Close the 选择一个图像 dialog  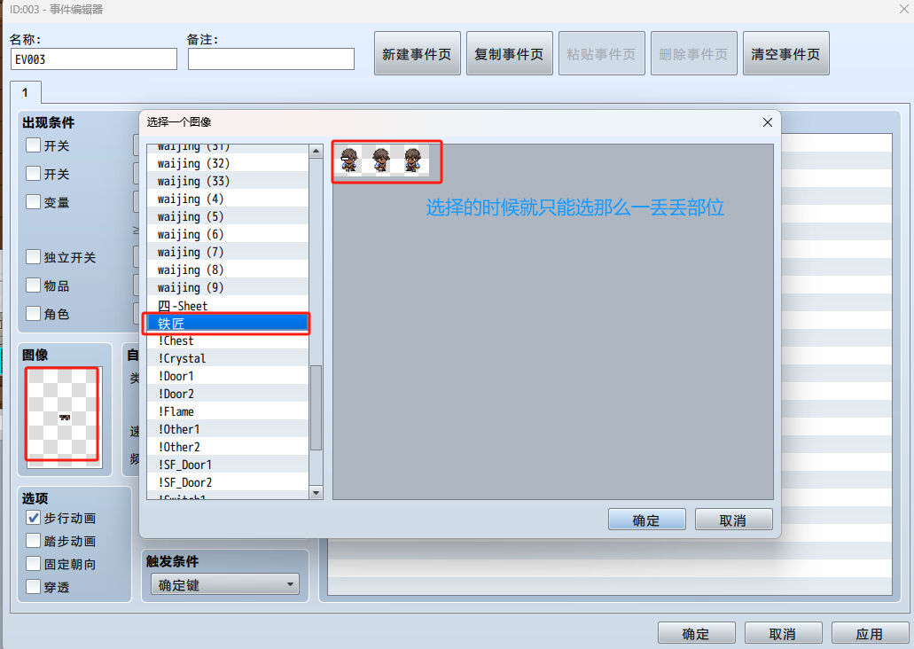point(767,122)
